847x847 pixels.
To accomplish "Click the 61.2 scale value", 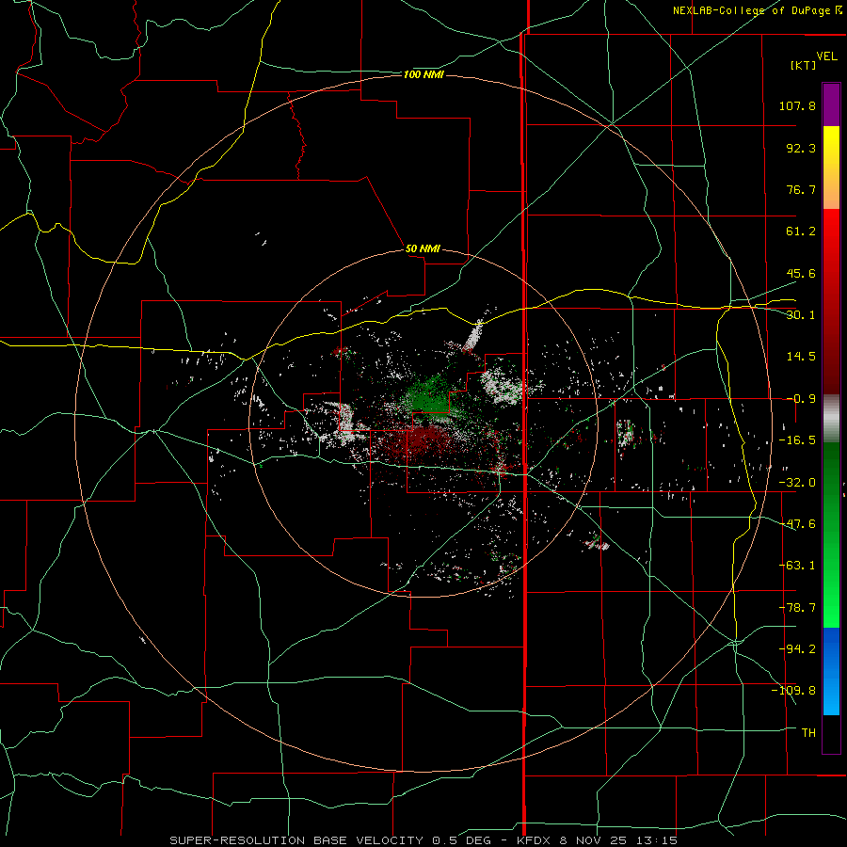I will tap(801, 232).
